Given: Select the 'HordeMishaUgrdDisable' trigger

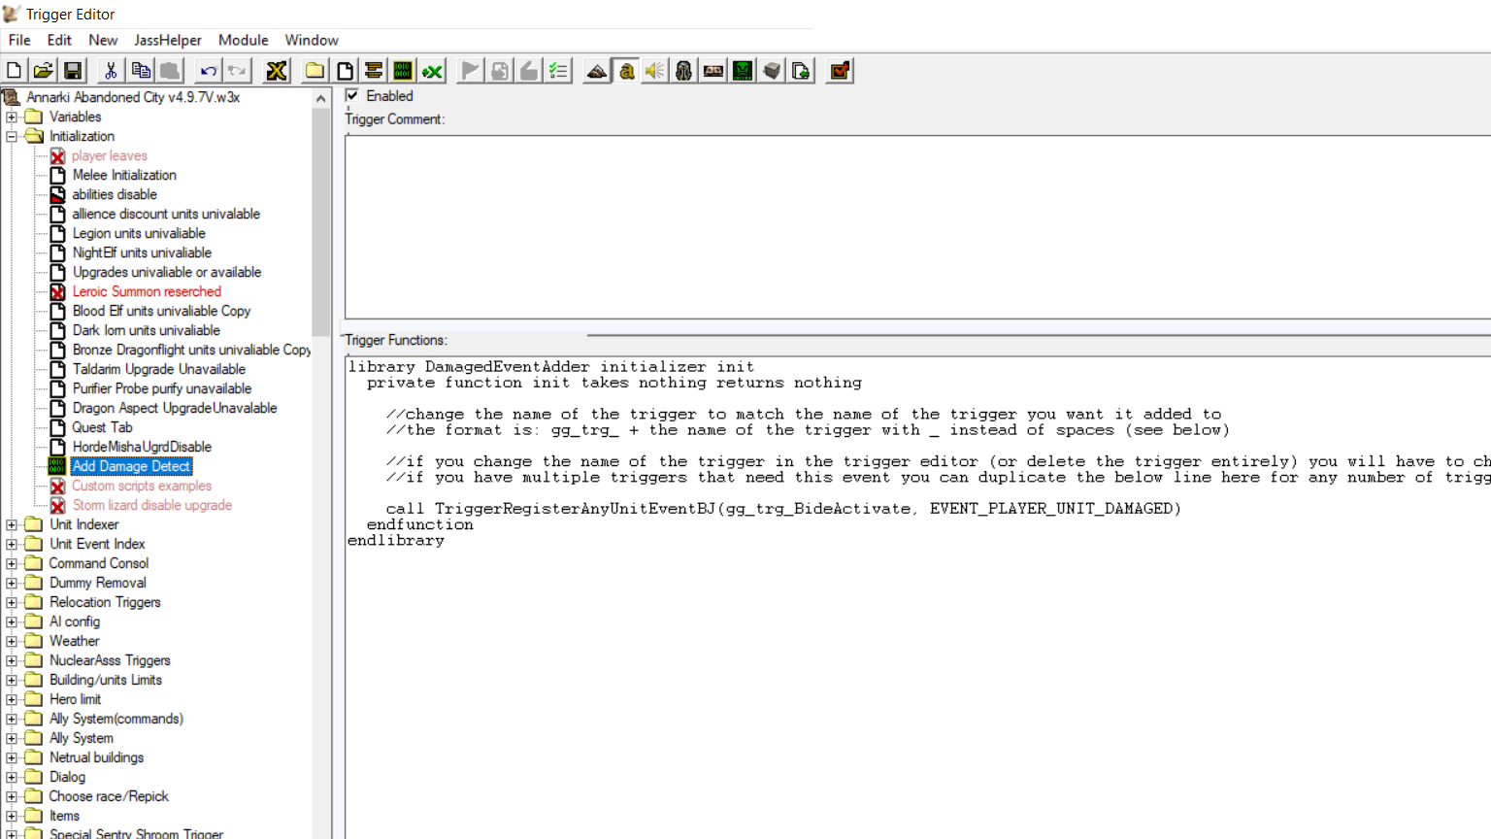Looking at the screenshot, I should click(x=142, y=447).
